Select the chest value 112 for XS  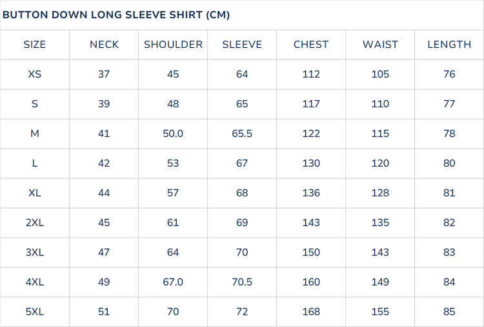[311, 74]
